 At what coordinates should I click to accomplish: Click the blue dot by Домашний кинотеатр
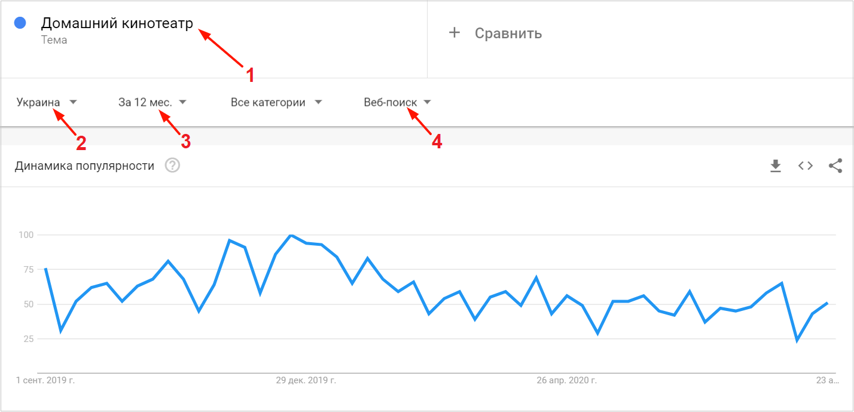tap(20, 23)
